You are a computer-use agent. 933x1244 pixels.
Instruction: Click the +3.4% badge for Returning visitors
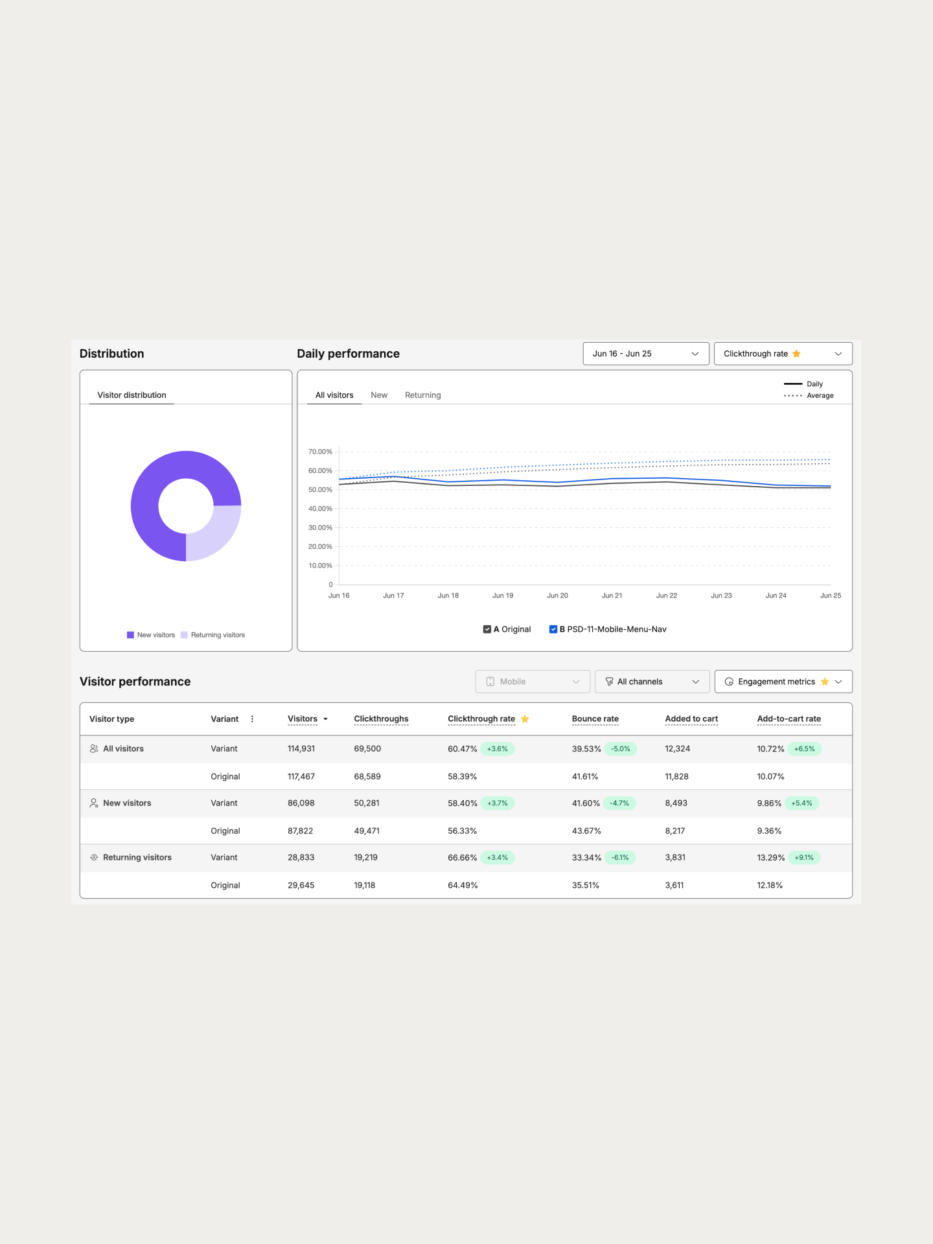pos(498,858)
